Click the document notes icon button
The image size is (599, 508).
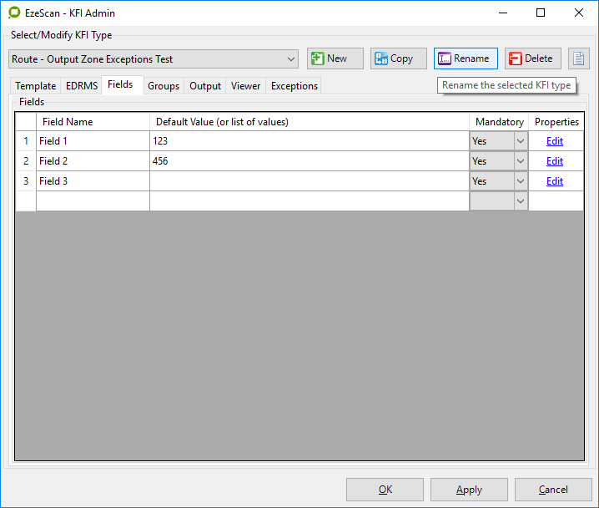click(x=578, y=58)
